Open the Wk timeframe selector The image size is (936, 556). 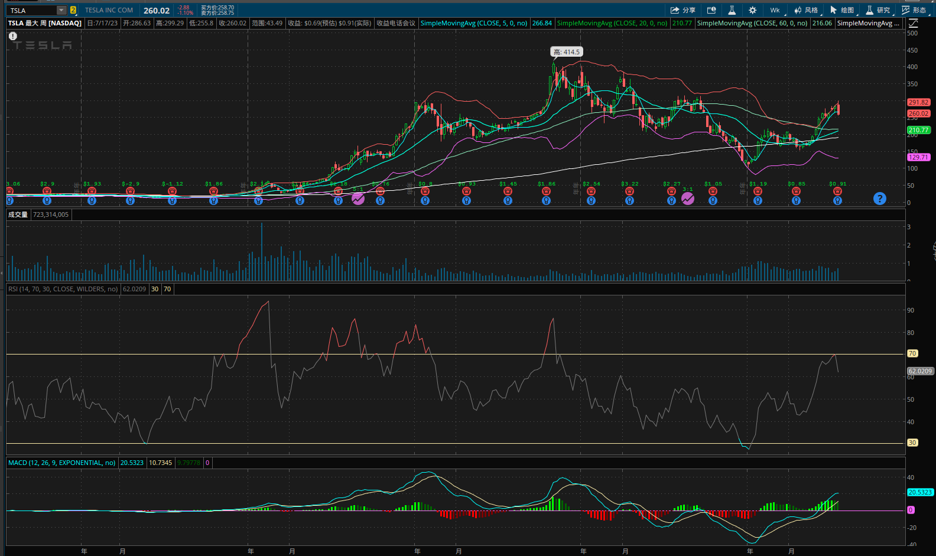click(x=775, y=10)
